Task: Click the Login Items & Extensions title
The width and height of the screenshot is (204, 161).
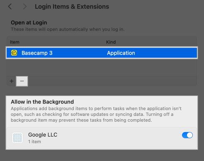Action: (x=72, y=7)
